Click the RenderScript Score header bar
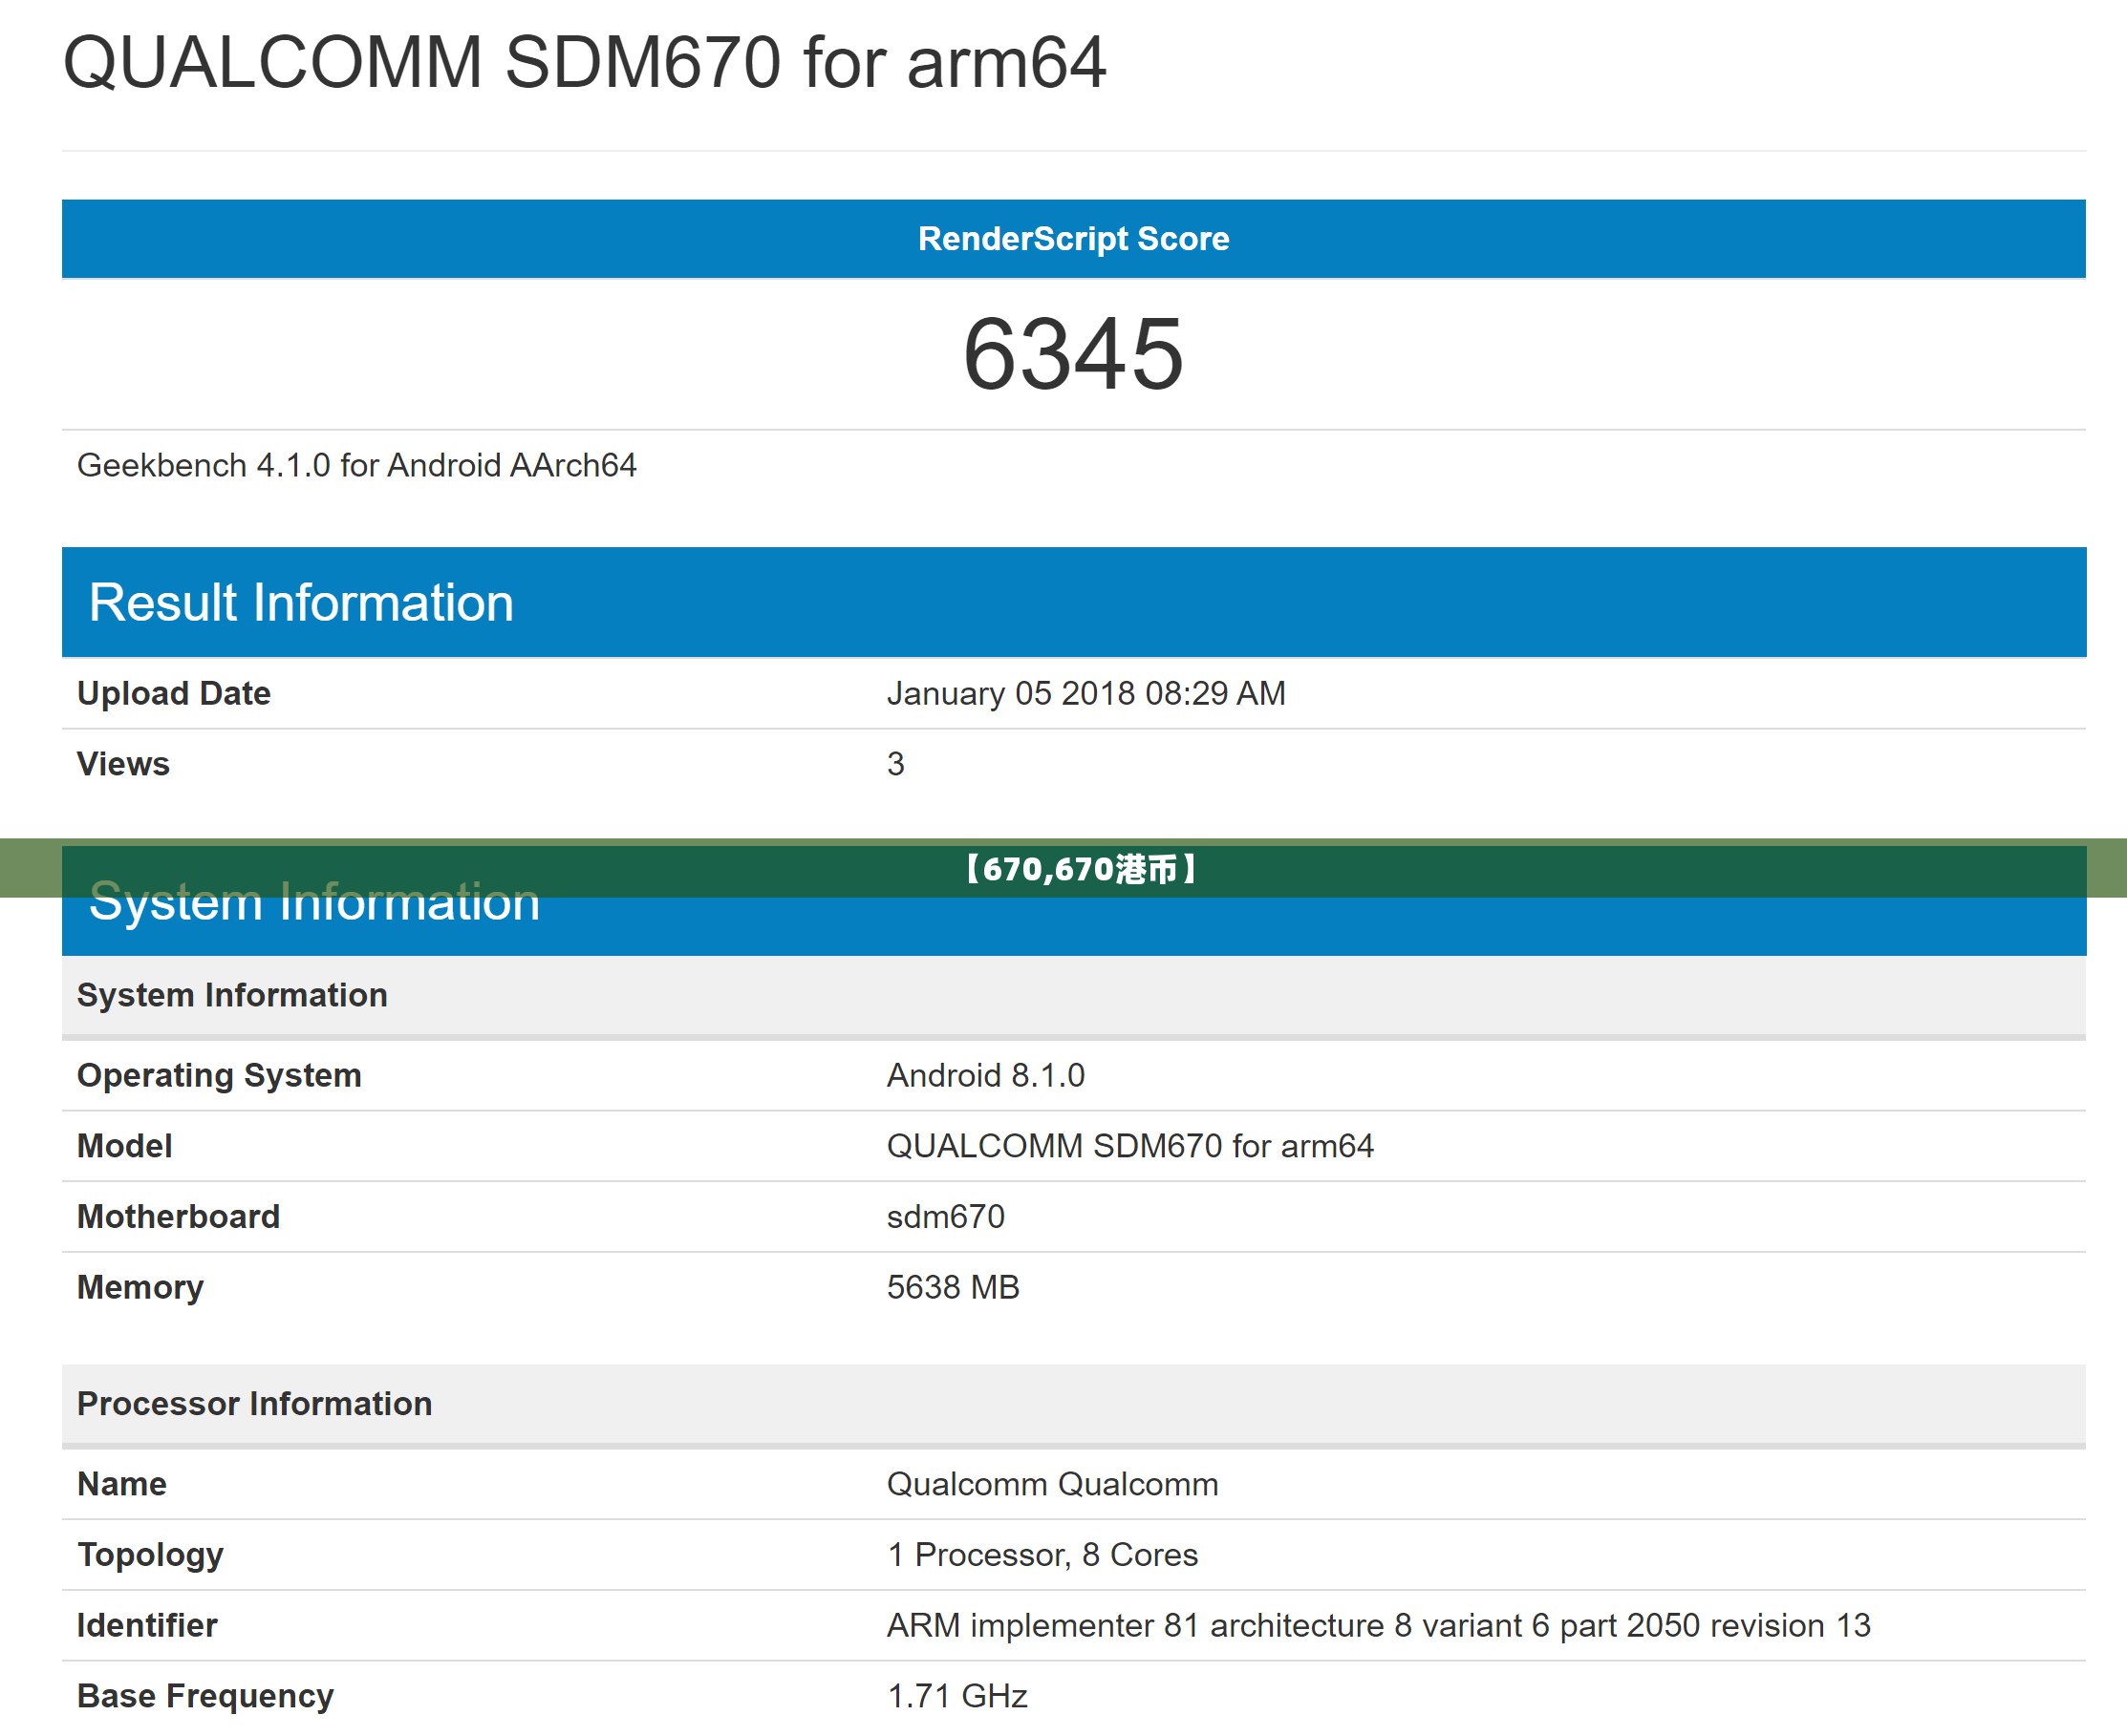 tap(1073, 239)
